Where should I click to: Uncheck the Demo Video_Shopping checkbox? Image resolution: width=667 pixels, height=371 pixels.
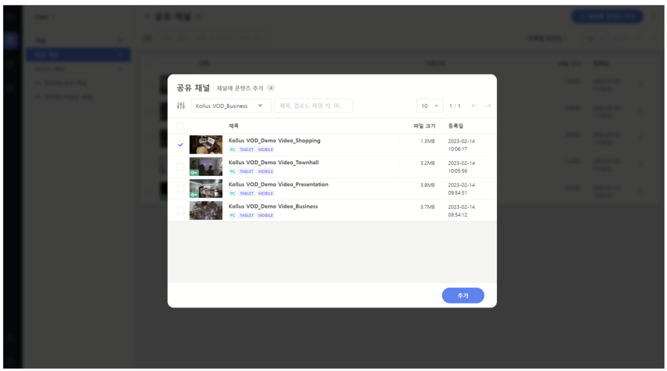click(180, 145)
